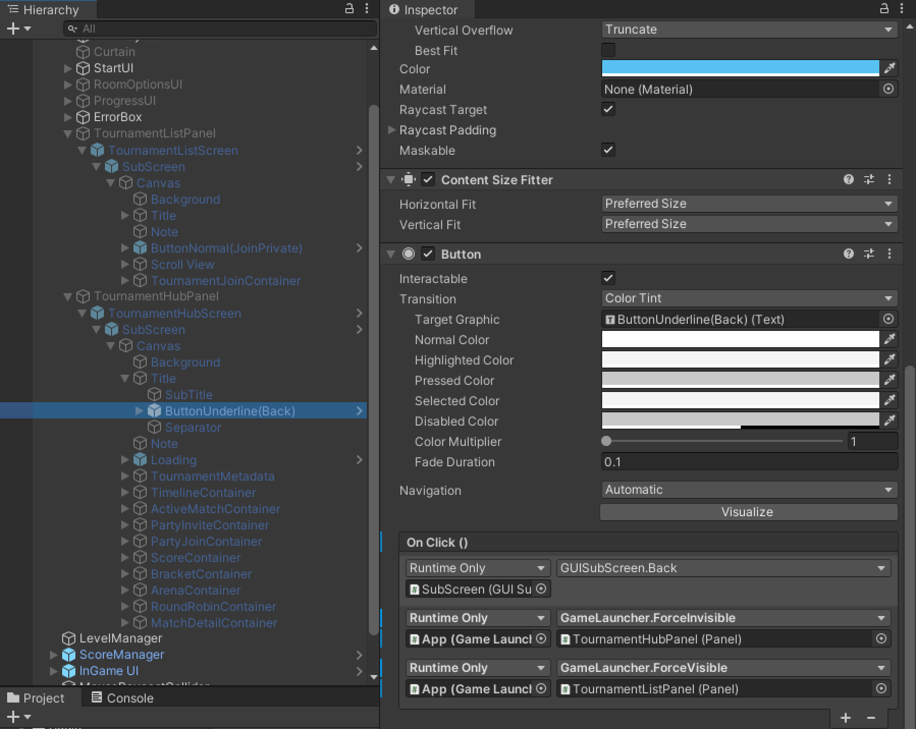Screen dimensions: 916x729
Task: Expand the Raycast Padding foldout
Action: (x=391, y=130)
